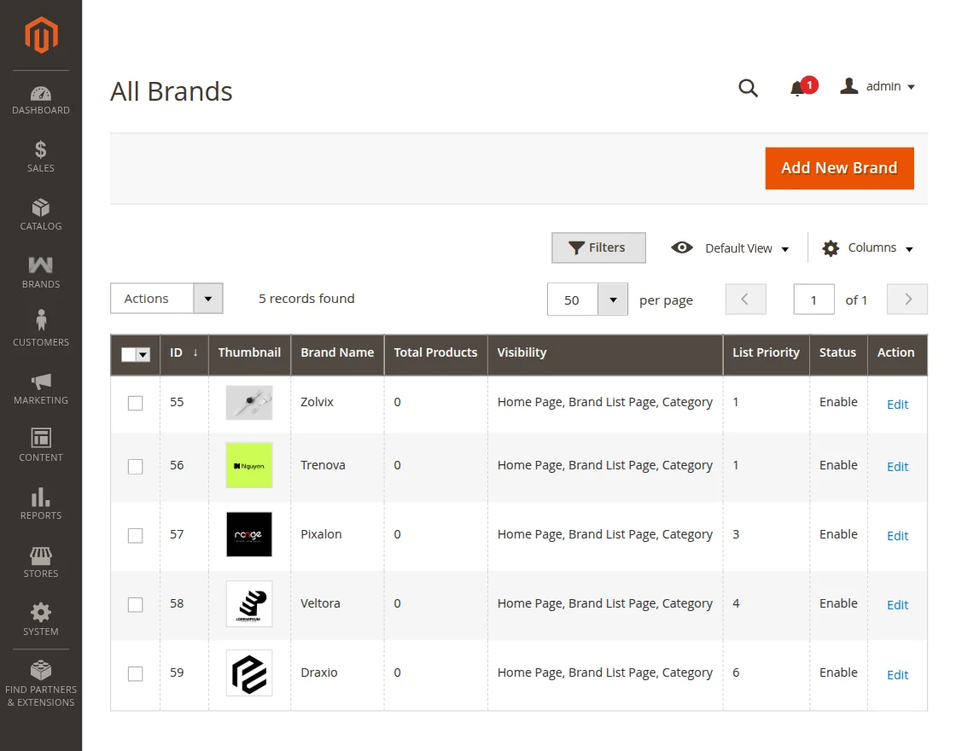Click the Draxio logo thumbnail
956x751 pixels.
[x=248, y=673]
